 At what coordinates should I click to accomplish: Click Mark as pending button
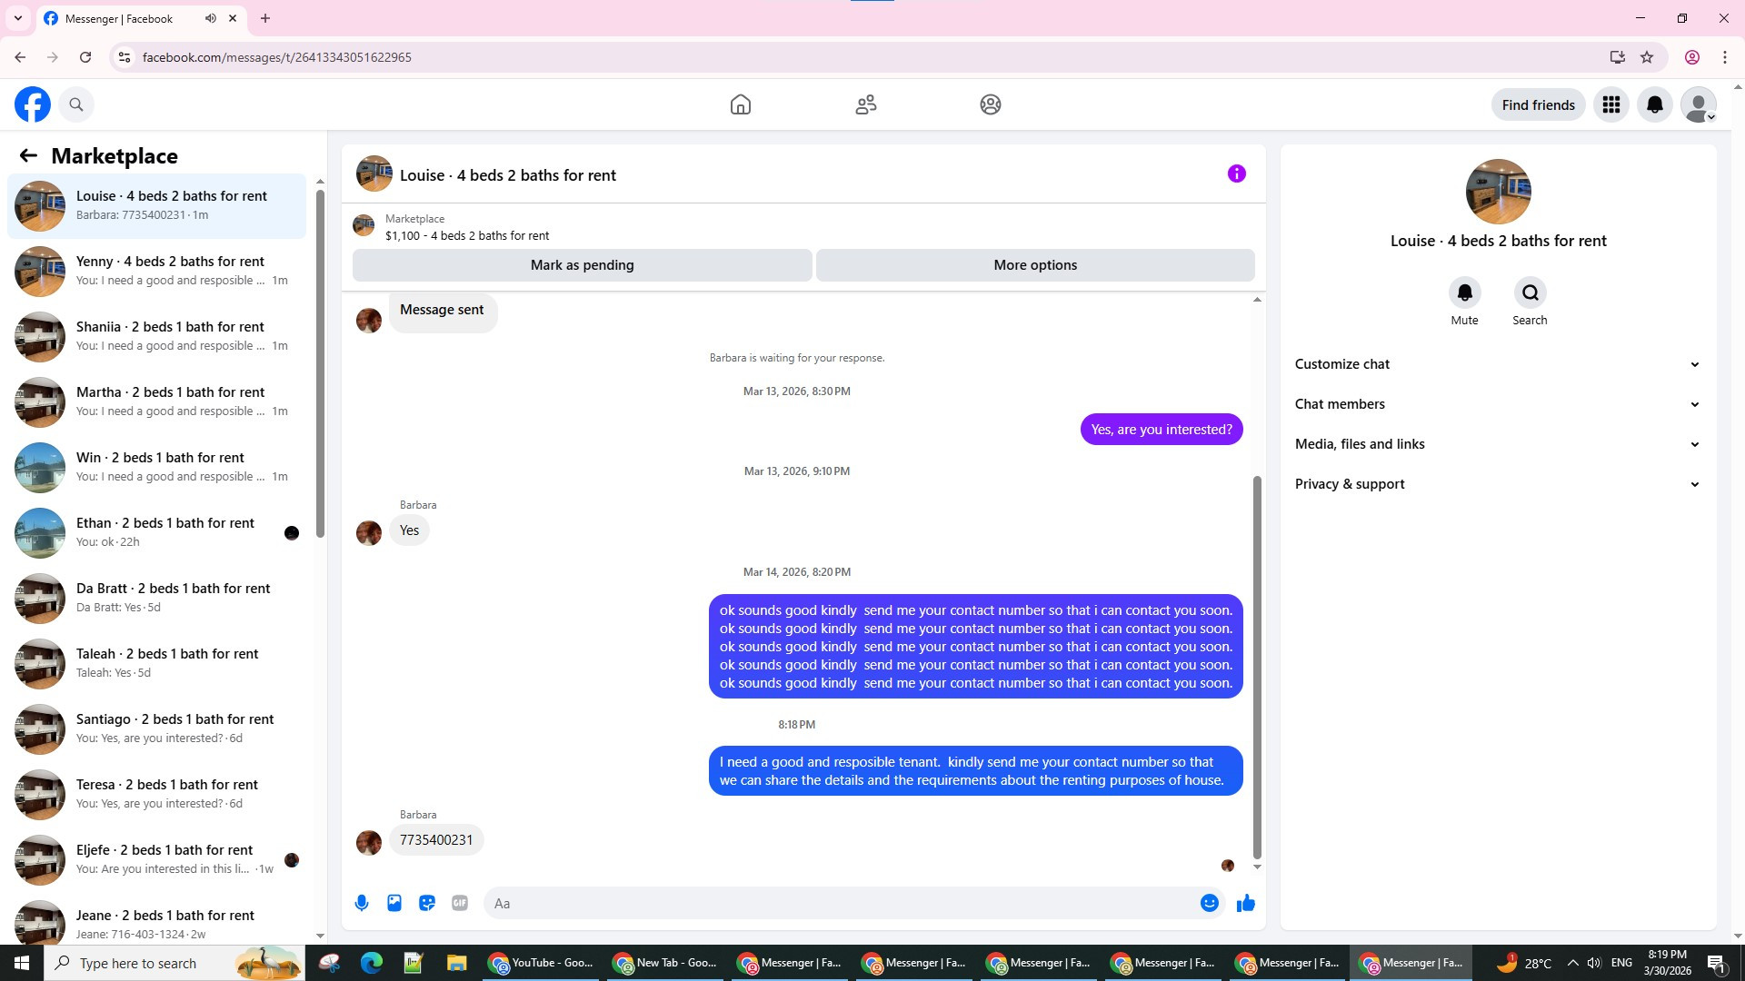tap(582, 265)
